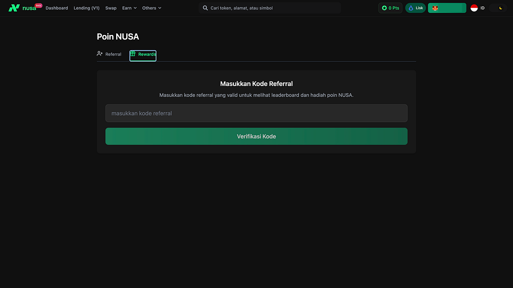Toggle dark mode moon icon
Image resolution: width=513 pixels, height=288 pixels.
click(x=500, y=8)
